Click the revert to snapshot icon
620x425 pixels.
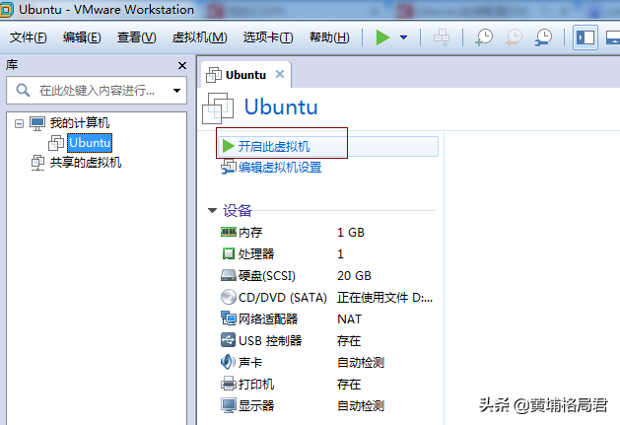click(x=514, y=37)
